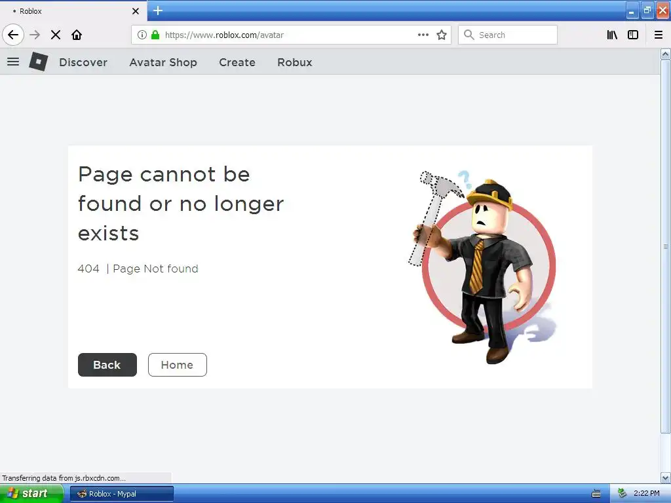Open Create in the Roblox navbar
The width and height of the screenshot is (671, 503).
click(x=237, y=62)
